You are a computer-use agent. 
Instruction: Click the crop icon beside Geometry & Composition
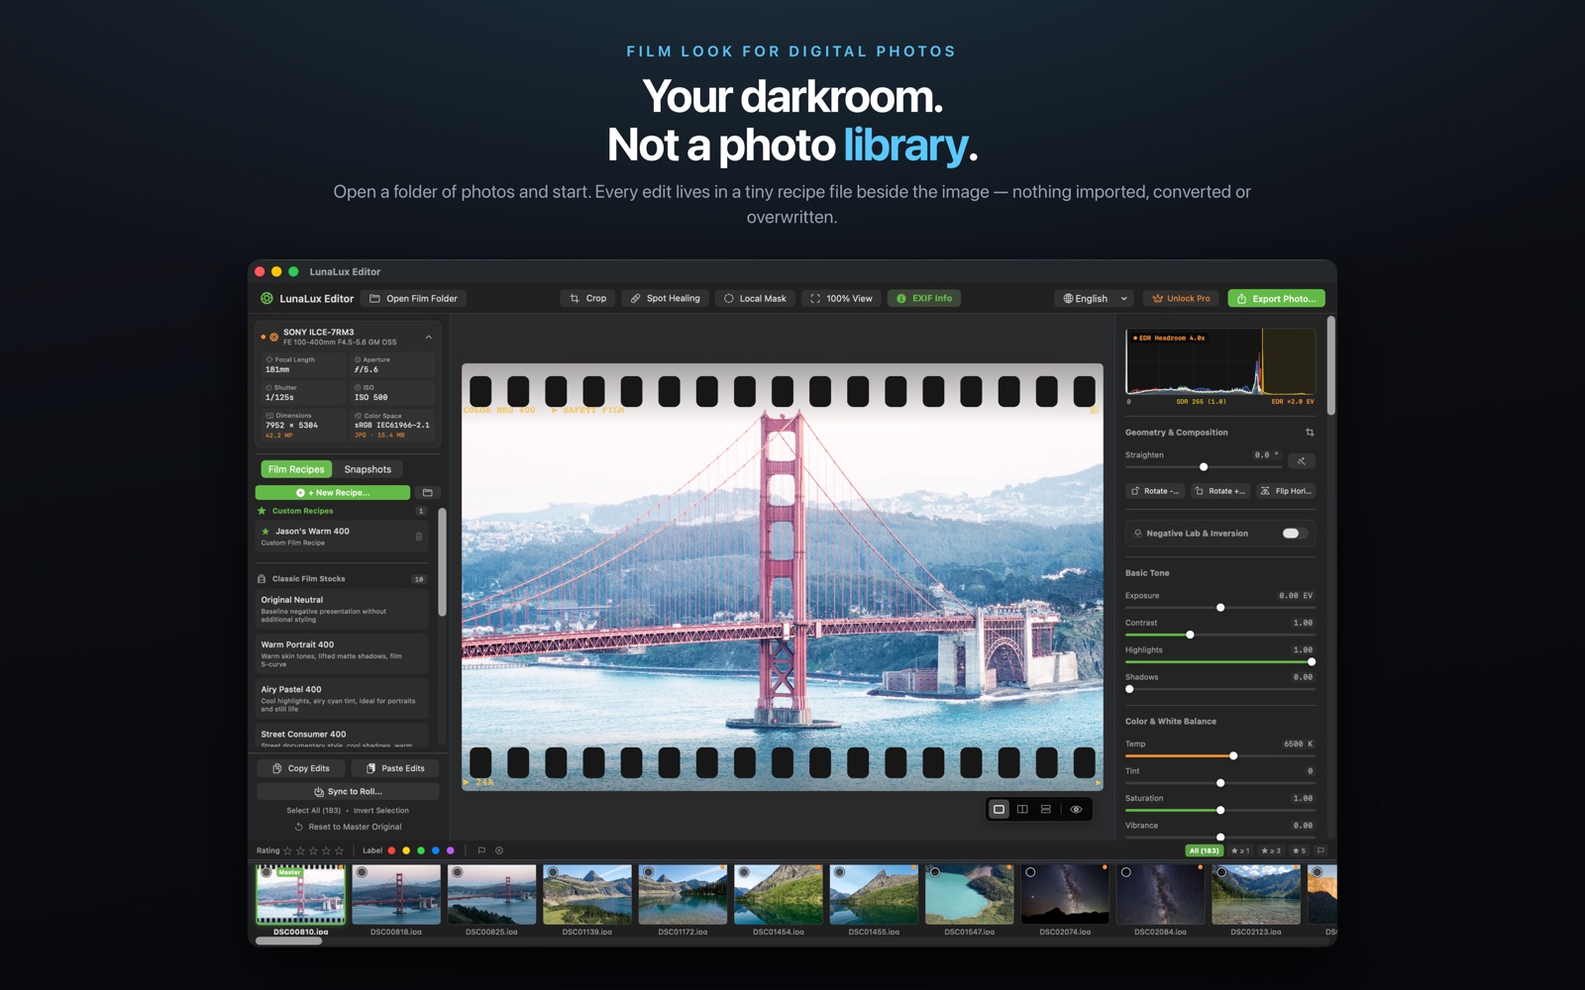pos(1310,433)
